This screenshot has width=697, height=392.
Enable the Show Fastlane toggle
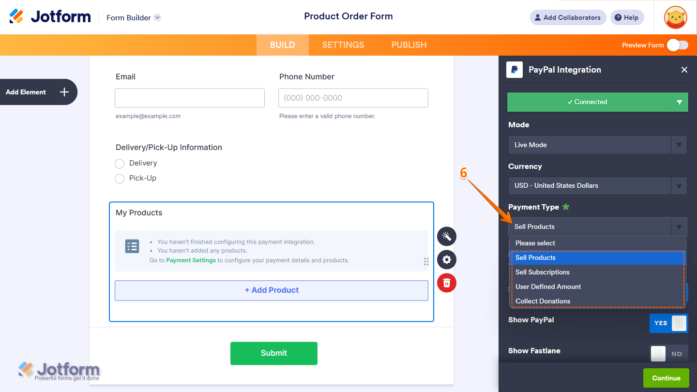[x=668, y=354]
